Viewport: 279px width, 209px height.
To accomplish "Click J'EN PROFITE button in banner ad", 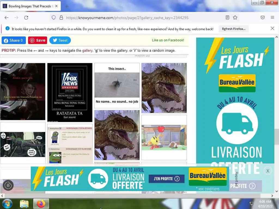I will pyautogui.click(x=166, y=179).
